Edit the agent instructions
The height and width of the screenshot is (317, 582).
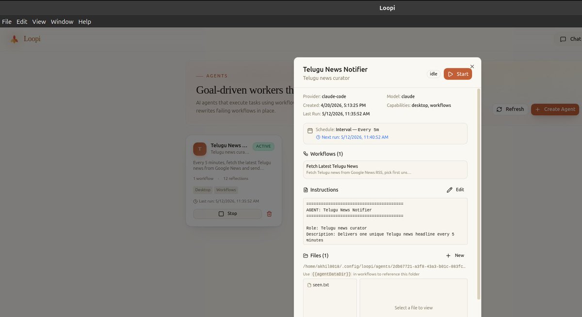(x=455, y=190)
